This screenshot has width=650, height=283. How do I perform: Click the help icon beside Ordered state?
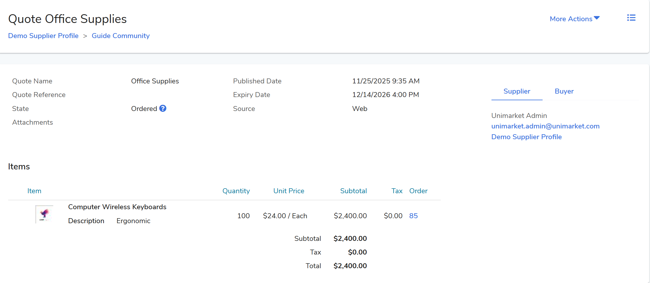click(163, 108)
